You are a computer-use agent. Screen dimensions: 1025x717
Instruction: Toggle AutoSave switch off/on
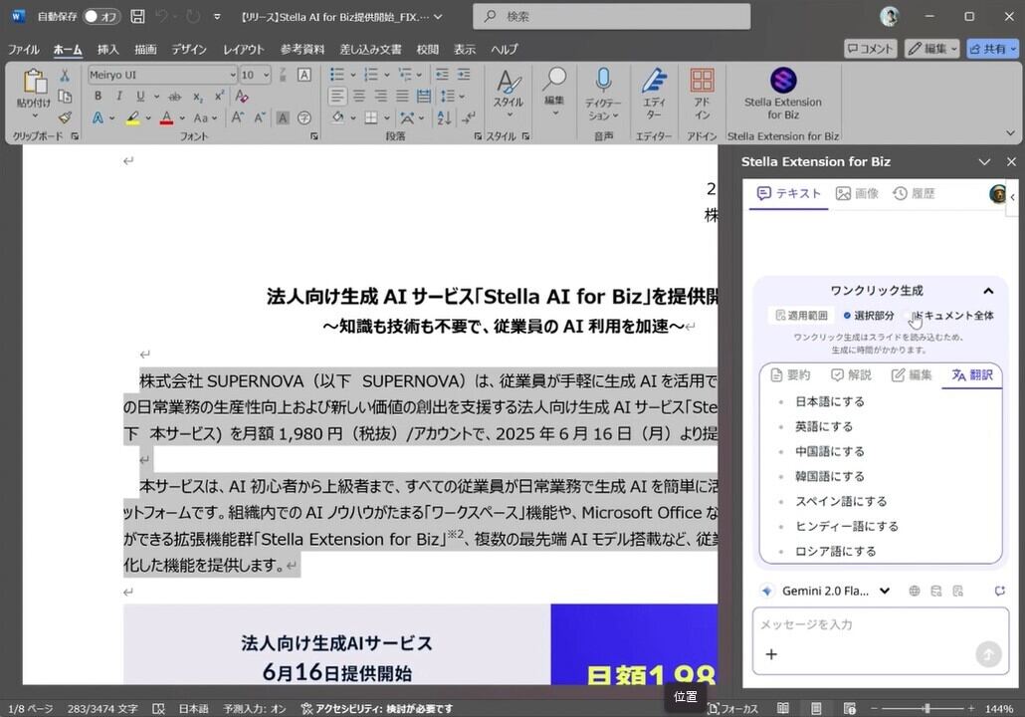(102, 16)
